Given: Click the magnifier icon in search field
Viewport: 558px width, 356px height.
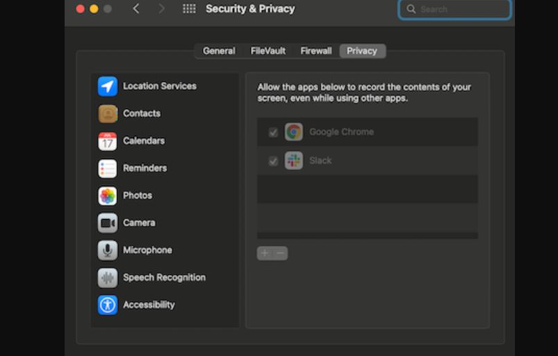Looking at the screenshot, I should (411, 9).
